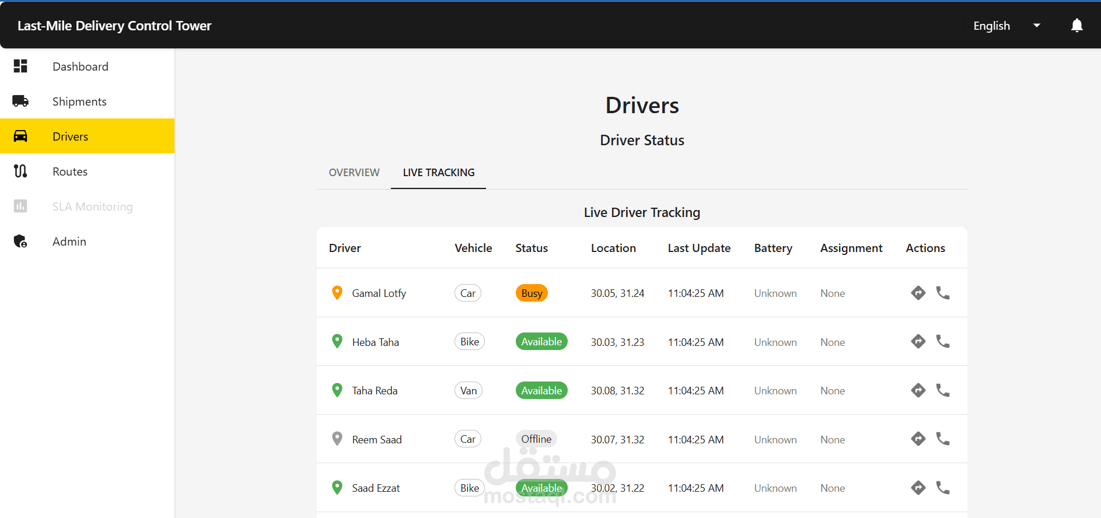This screenshot has width=1101, height=518.
Task: Click Car vehicle chip for Gamal Lotfy
Action: click(x=468, y=293)
